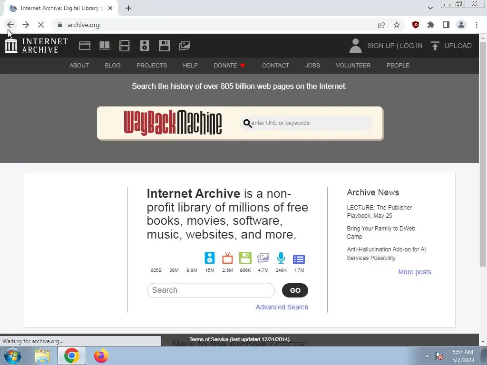Screen dimensions: 487x365
Task: Stop loading the page
Action: tap(41, 25)
